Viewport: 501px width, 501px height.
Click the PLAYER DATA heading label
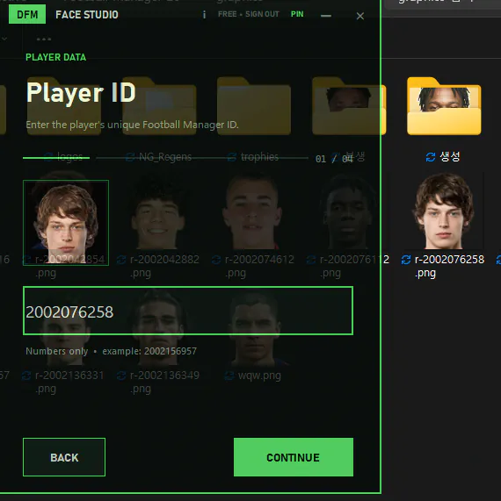55,58
